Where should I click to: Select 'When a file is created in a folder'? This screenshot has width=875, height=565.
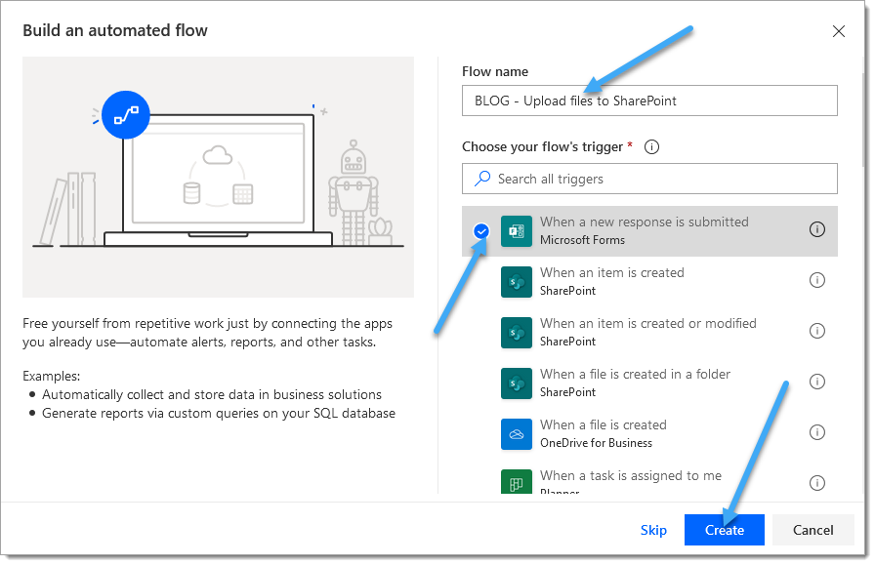pos(649,383)
